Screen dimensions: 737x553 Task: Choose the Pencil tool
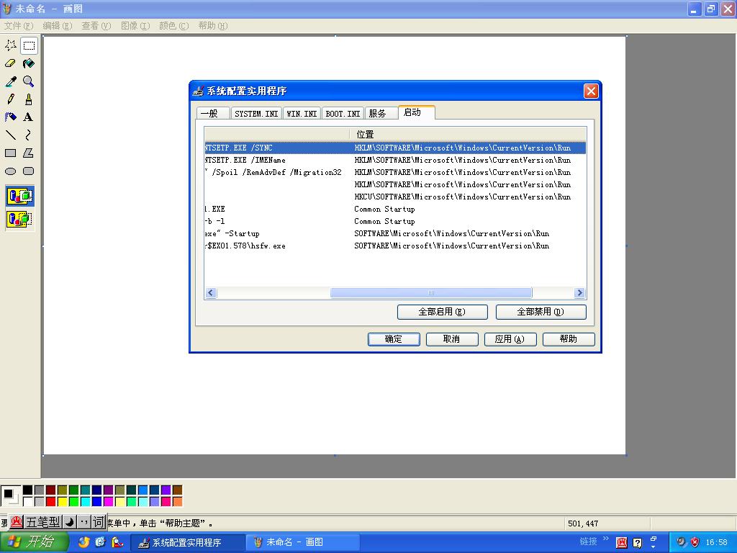coord(11,99)
